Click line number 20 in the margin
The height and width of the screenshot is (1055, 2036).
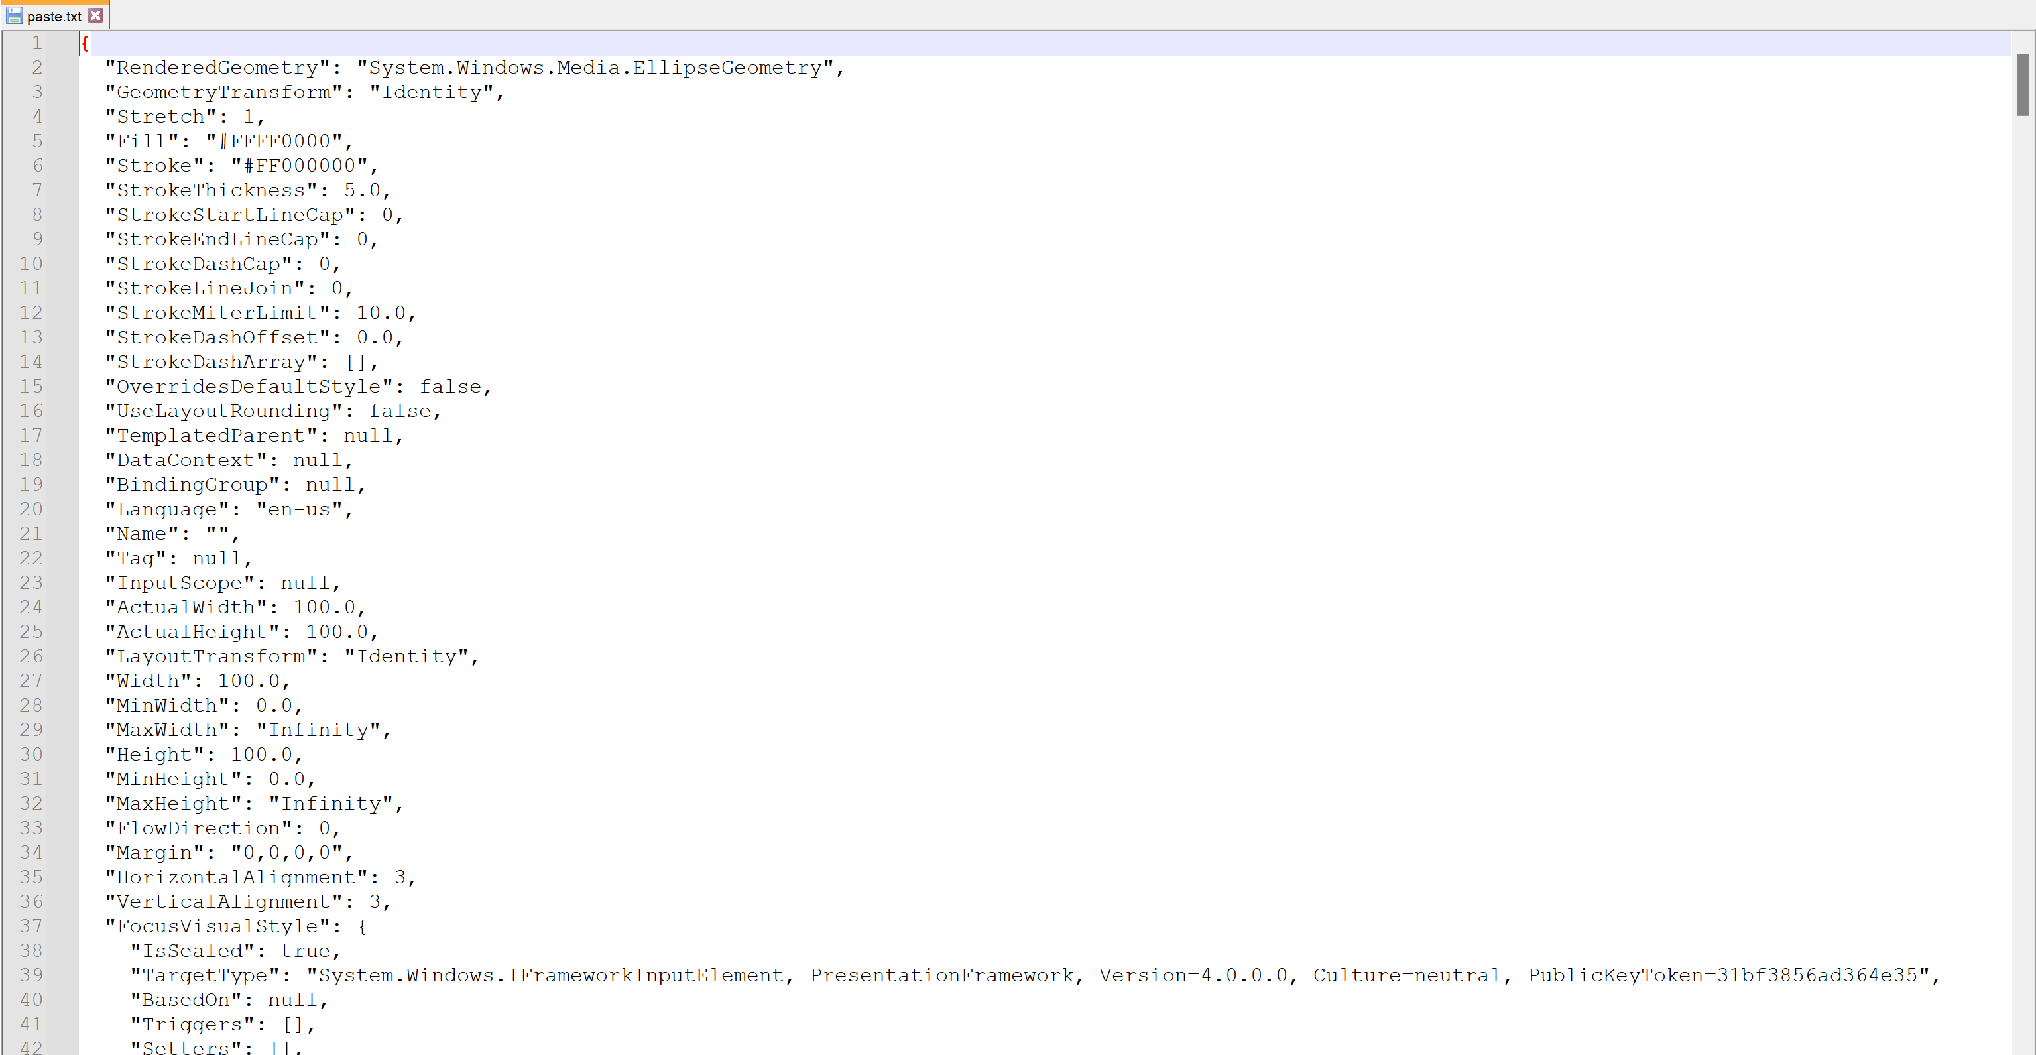click(x=30, y=509)
